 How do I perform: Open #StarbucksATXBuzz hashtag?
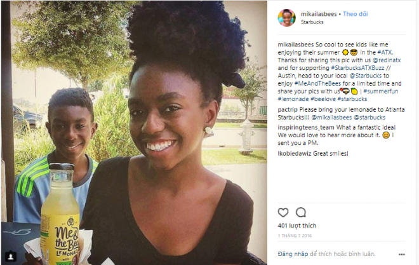click(x=357, y=68)
